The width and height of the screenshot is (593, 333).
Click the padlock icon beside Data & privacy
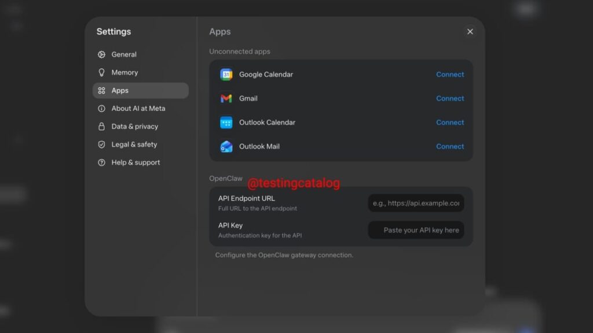click(102, 126)
